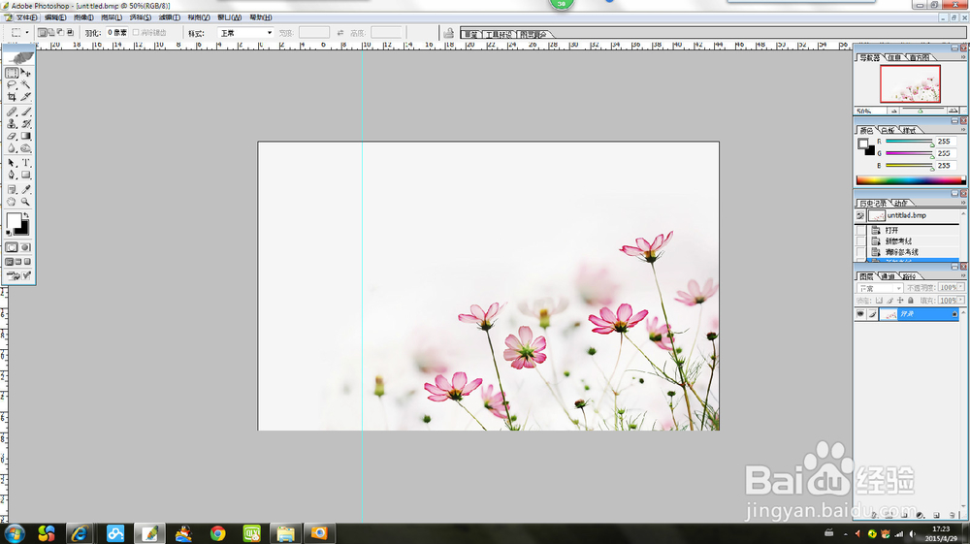Select the Rectangular Marquee tool in toolbox
Screen dimensions: 970x544
pos(12,73)
